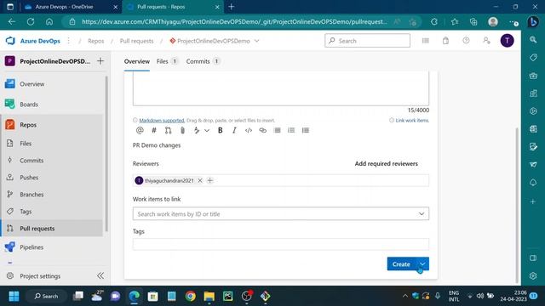The image size is (545, 306).
Task: Refresh the browser page
Action: point(31,21)
